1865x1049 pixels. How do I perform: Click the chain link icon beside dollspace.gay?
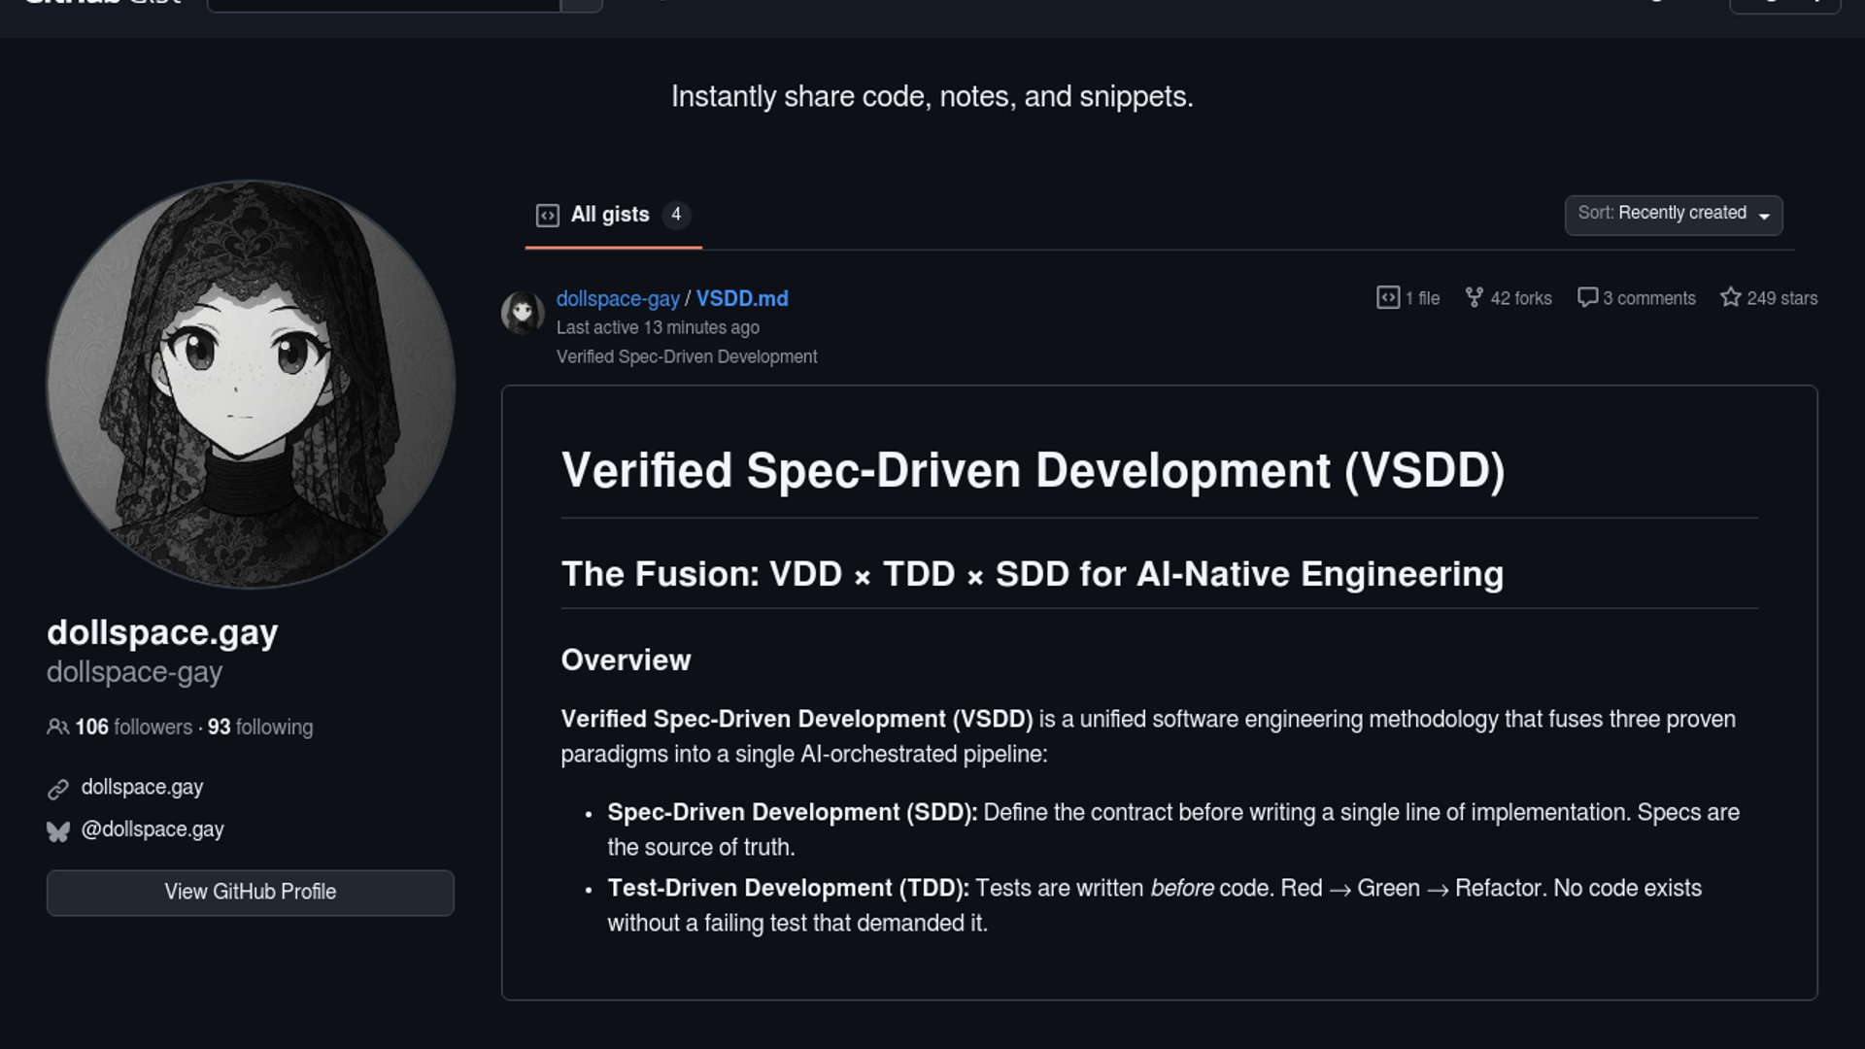point(58,789)
